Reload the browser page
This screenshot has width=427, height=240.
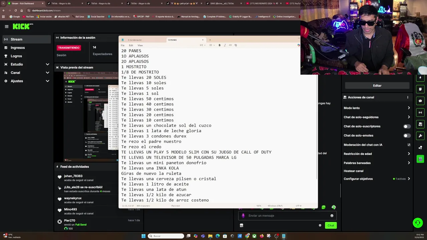coord(15,10)
